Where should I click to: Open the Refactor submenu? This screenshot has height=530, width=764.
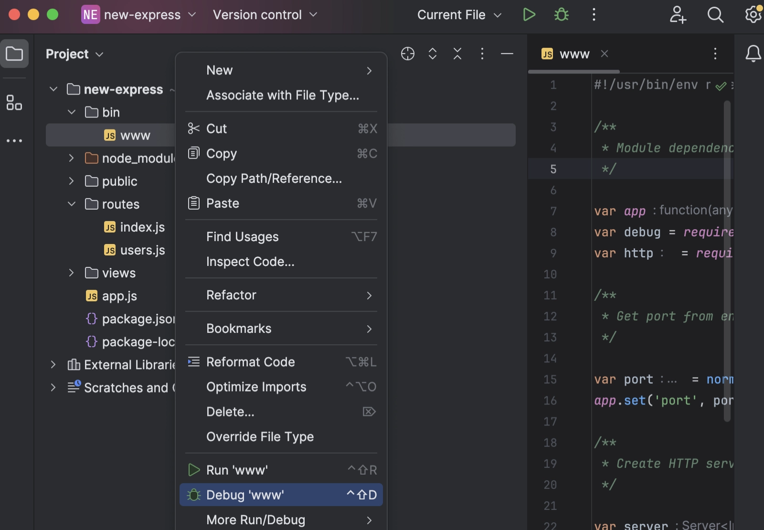pyautogui.click(x=281, y=295)
